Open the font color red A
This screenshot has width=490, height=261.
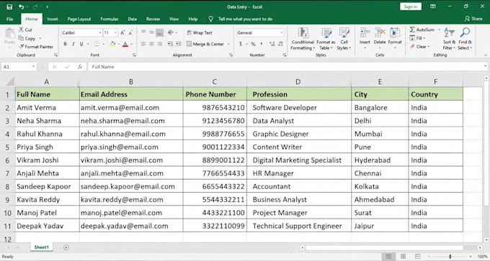point(125,44)
